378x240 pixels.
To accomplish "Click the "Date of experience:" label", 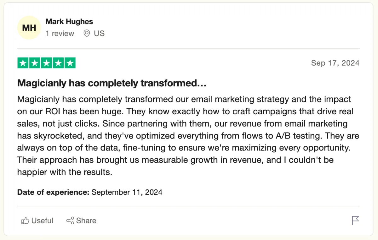I will click(53, 192).
